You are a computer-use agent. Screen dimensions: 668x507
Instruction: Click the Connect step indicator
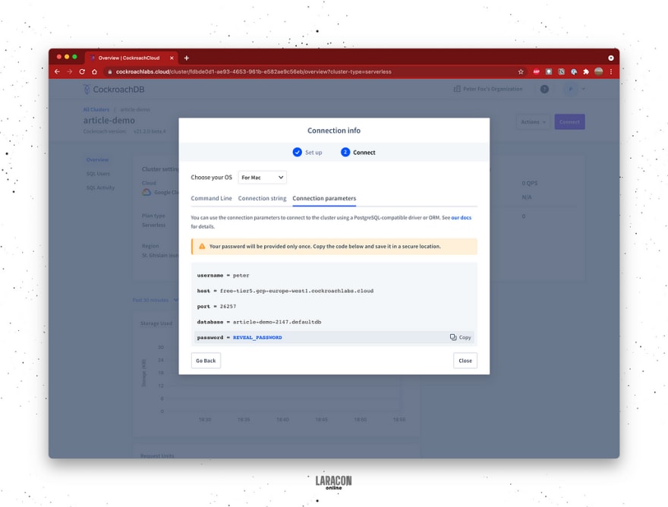click(358, 152)
